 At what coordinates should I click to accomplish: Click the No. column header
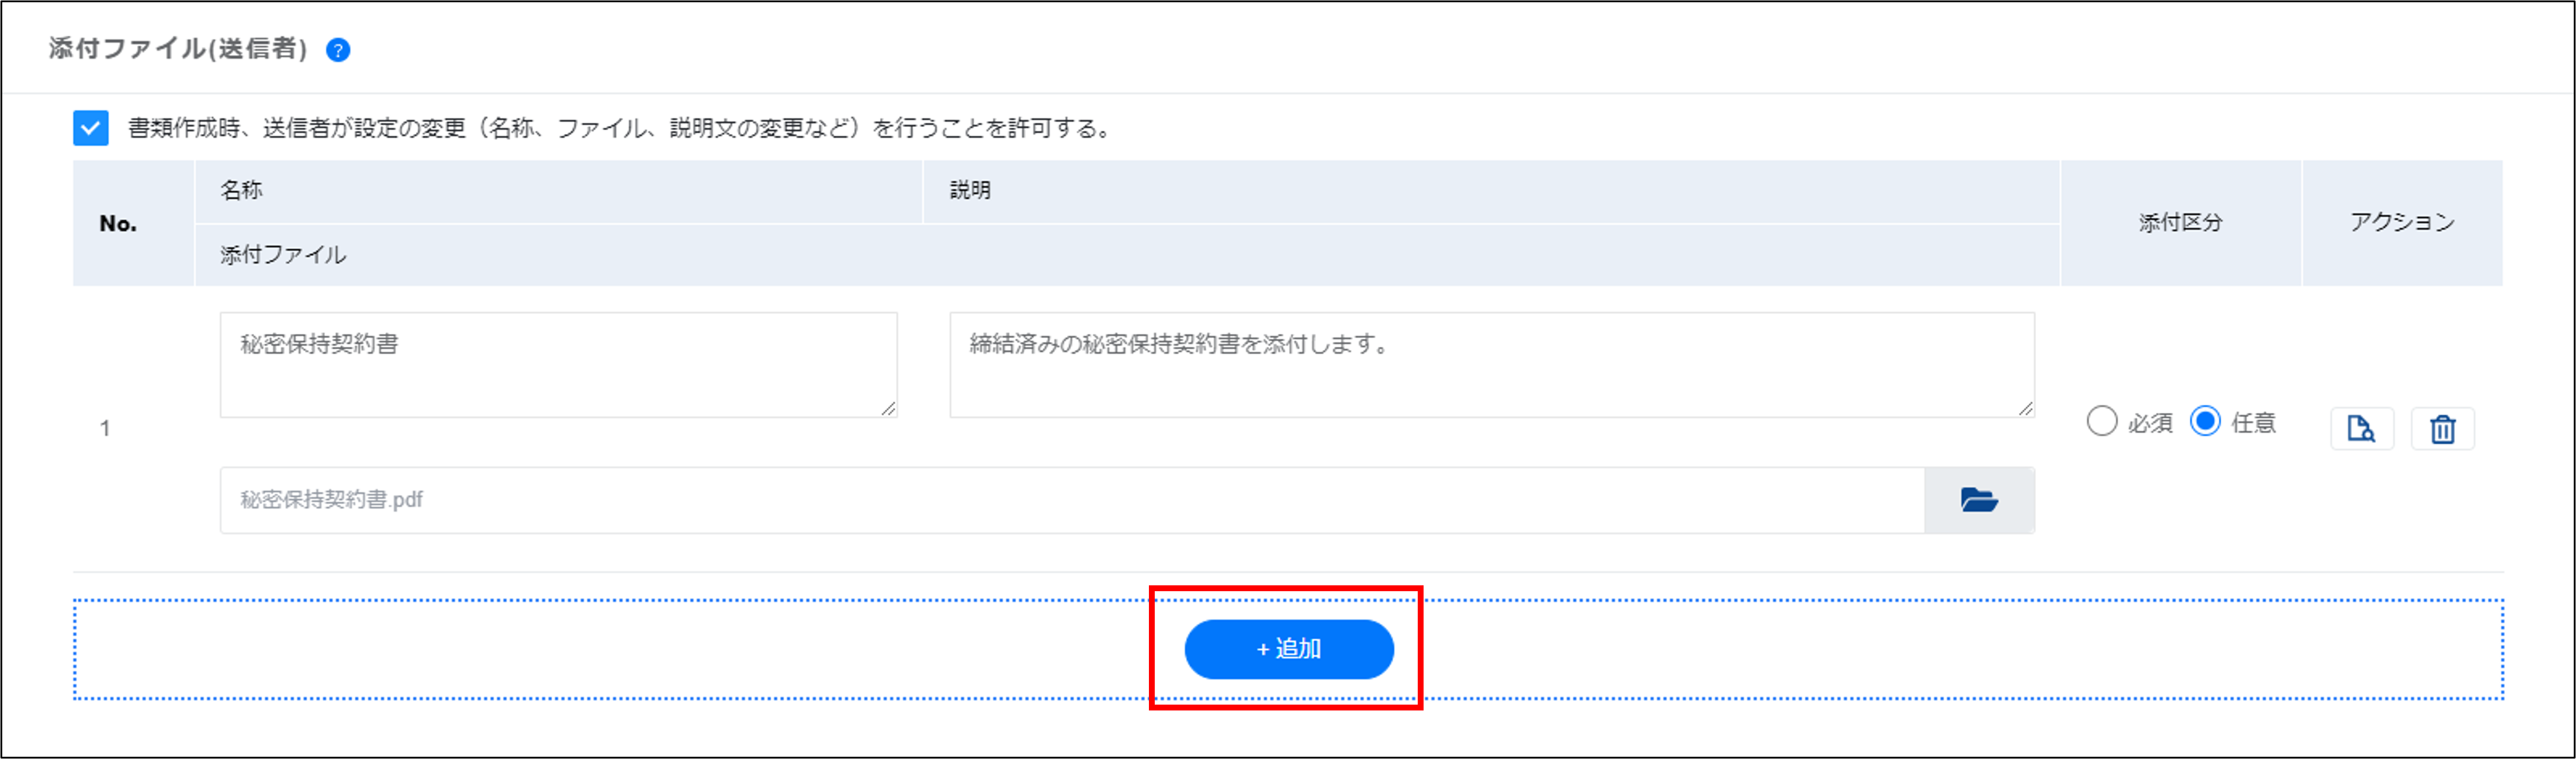(118, 224)
